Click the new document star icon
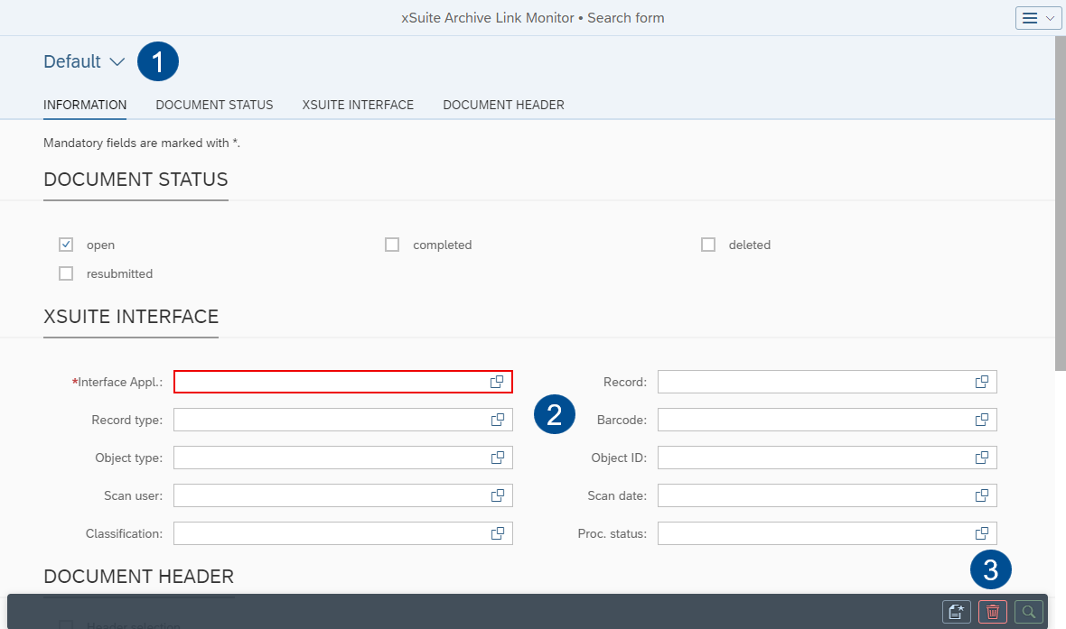The width and height of the screenshot is (1066, 629). coord(957,612)
